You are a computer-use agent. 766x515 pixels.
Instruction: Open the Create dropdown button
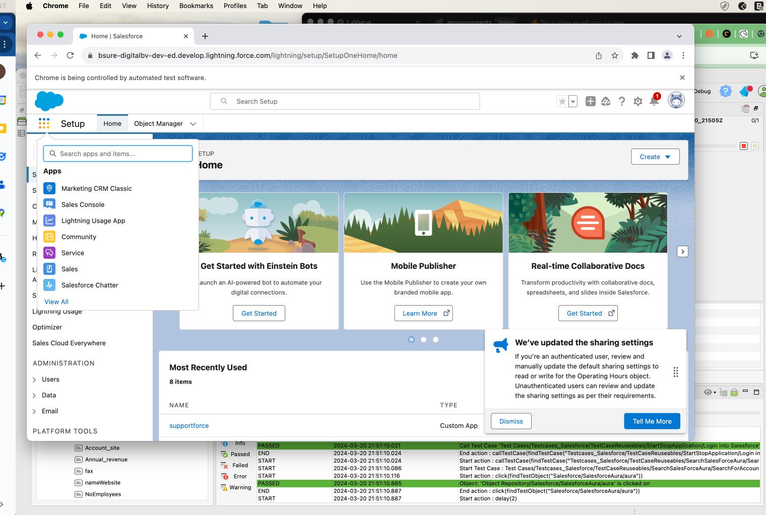(x=655, y=157)
